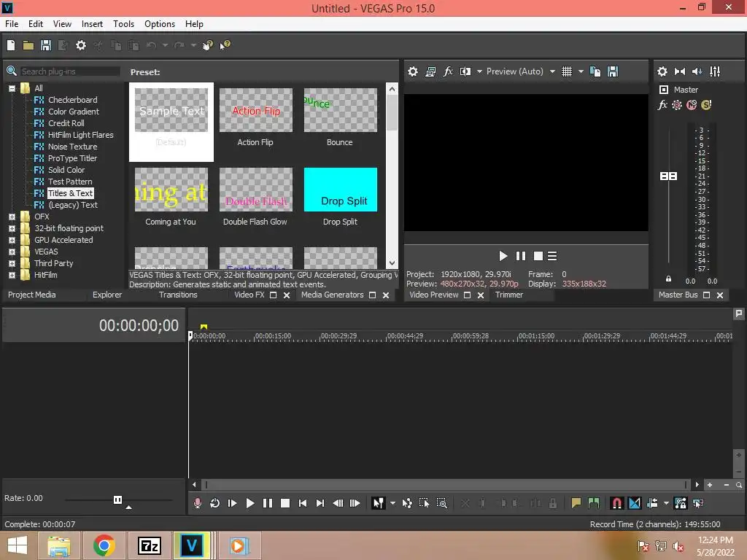
Task: Click Play From Start on timeline transport
Action: tap(233, 503)
